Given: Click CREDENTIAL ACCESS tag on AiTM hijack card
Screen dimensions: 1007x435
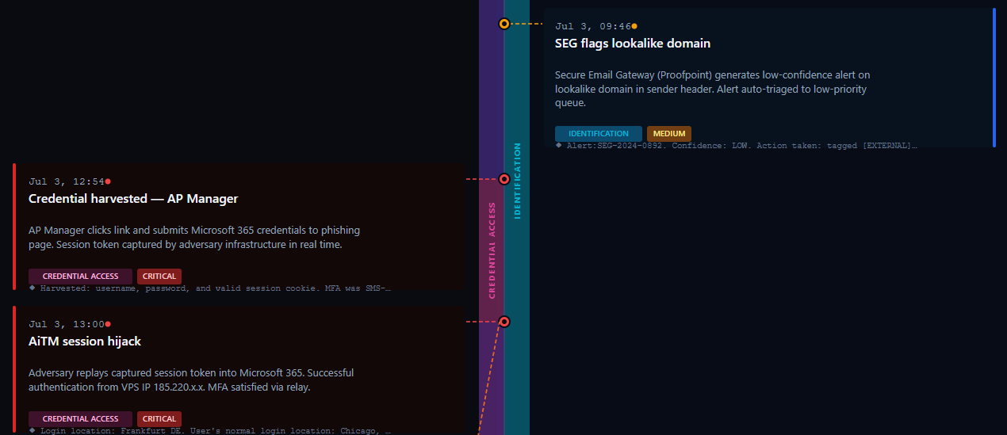Looking at the screenshot, I should (80, 419).
